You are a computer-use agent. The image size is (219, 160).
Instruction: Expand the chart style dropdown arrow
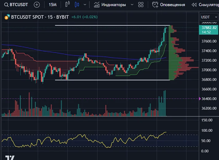[x=85, y=5]
